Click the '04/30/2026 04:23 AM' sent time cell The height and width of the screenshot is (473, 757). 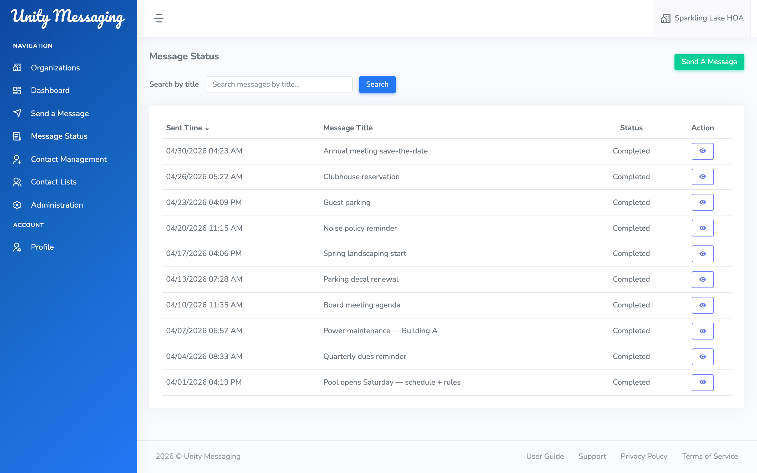(x=204, y=151)
